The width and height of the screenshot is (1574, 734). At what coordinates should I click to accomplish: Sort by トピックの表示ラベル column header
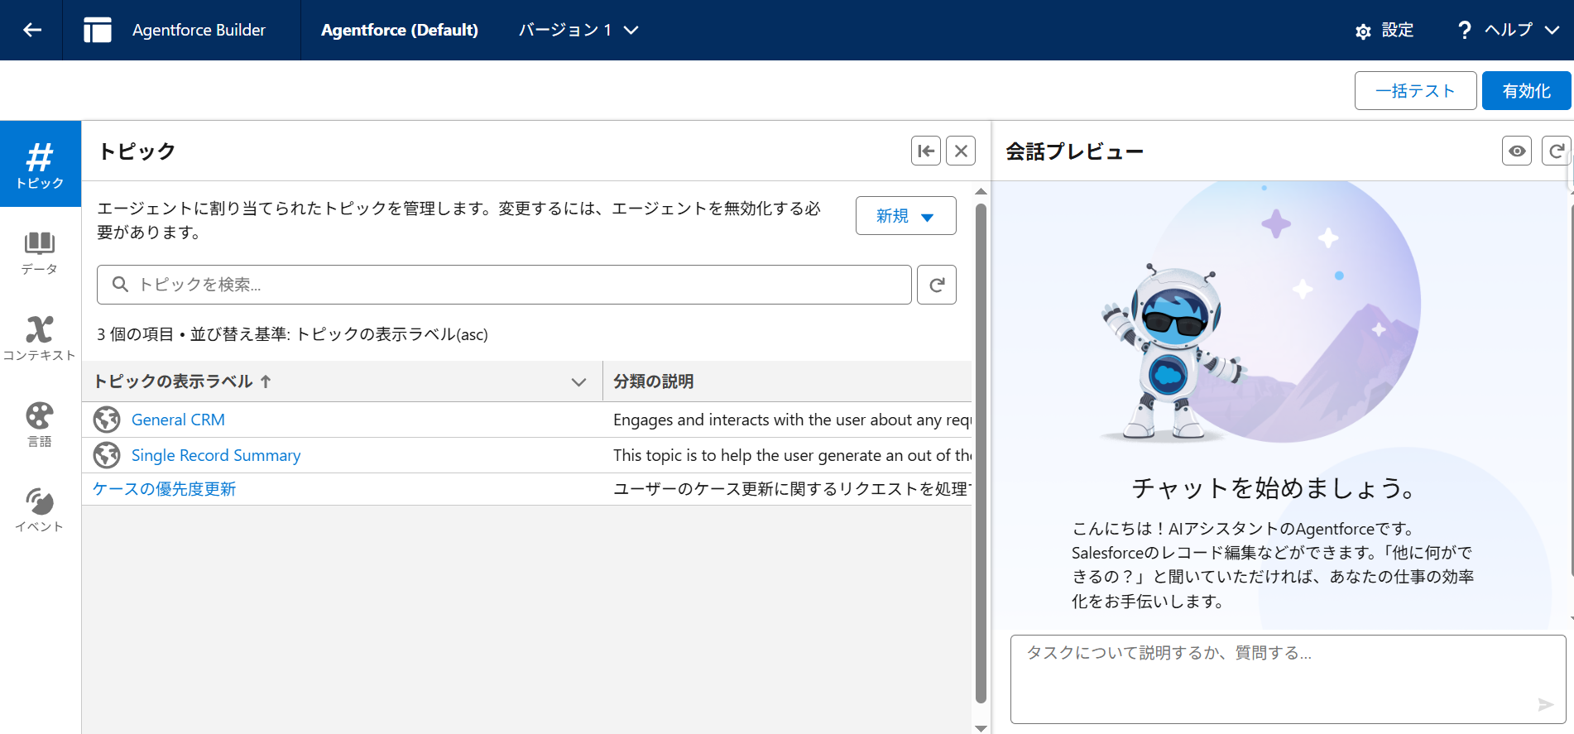pyautogui.click(x=182, y=381)
